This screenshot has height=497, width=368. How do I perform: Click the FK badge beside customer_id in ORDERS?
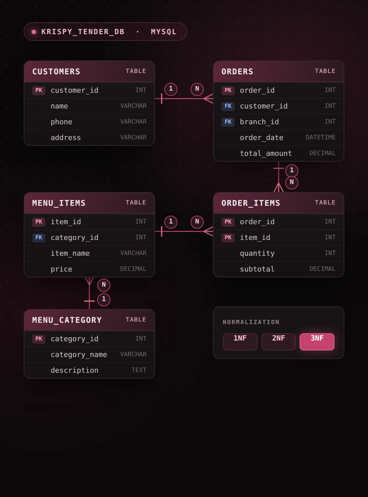tap(228, 106)
